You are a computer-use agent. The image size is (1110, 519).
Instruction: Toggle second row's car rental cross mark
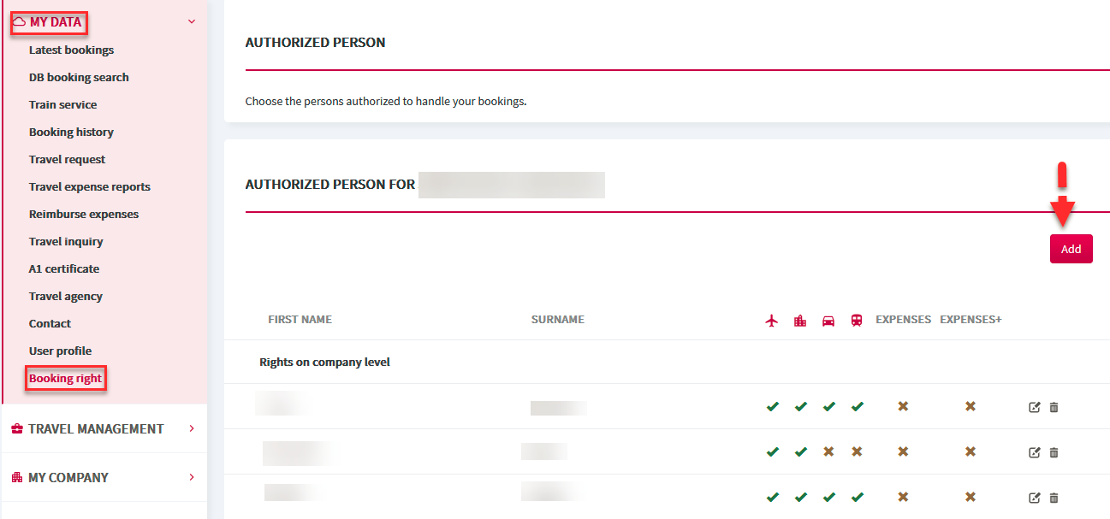tap(828, 451)
